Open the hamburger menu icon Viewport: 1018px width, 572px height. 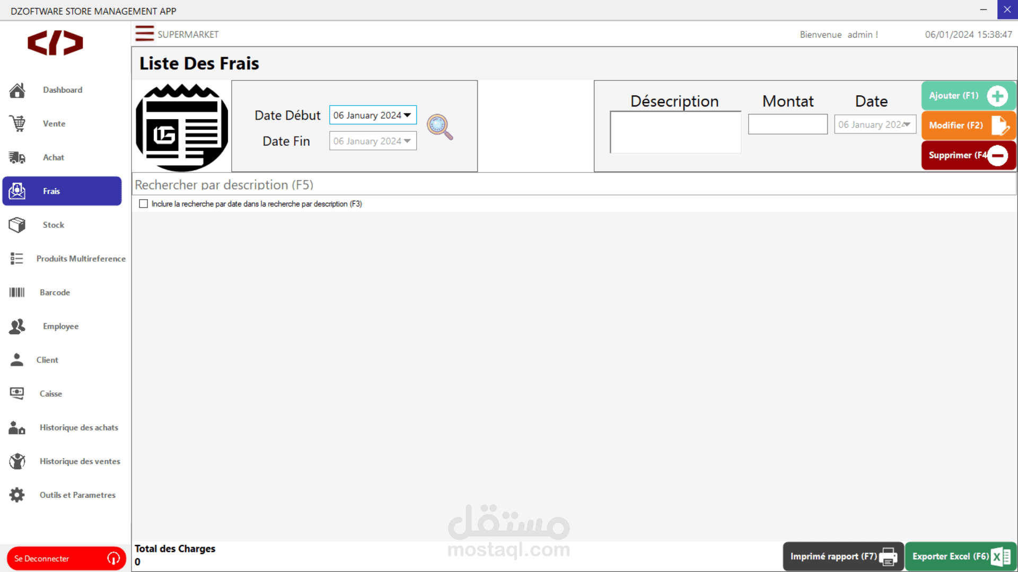point(144,34)
